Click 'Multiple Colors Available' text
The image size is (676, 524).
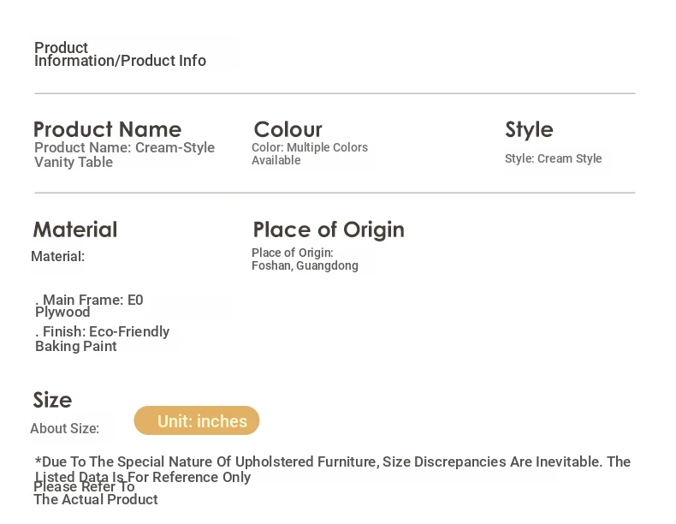point(310,153)
